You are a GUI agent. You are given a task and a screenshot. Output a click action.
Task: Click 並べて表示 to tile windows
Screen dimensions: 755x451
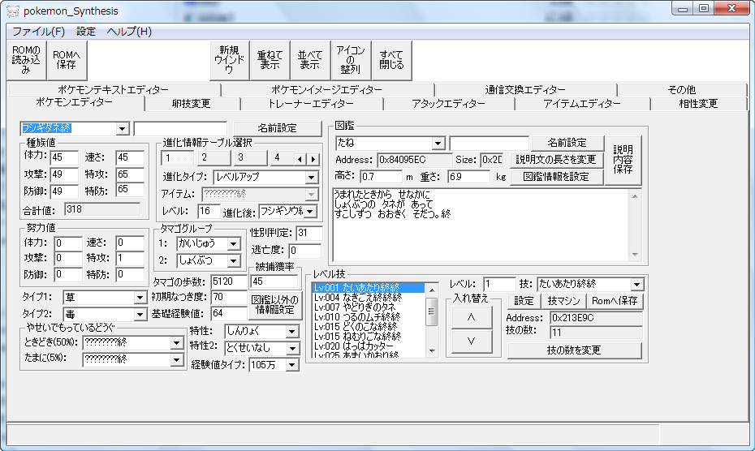pyautogui.click(x=310, y=60)
